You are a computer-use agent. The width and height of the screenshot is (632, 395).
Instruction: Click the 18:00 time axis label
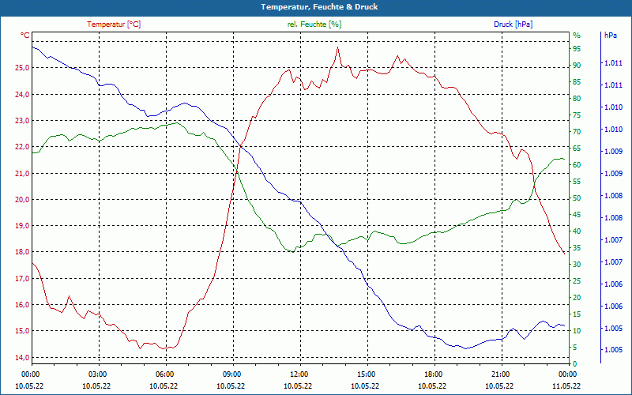tap(433, 374)
